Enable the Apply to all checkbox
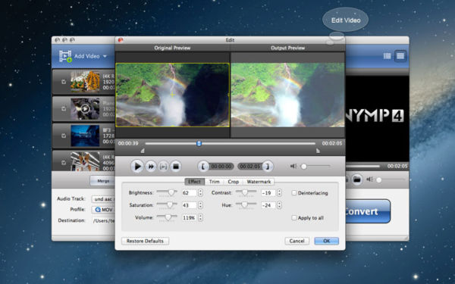The height and width of the screenshot is (284, 455). 294,217
